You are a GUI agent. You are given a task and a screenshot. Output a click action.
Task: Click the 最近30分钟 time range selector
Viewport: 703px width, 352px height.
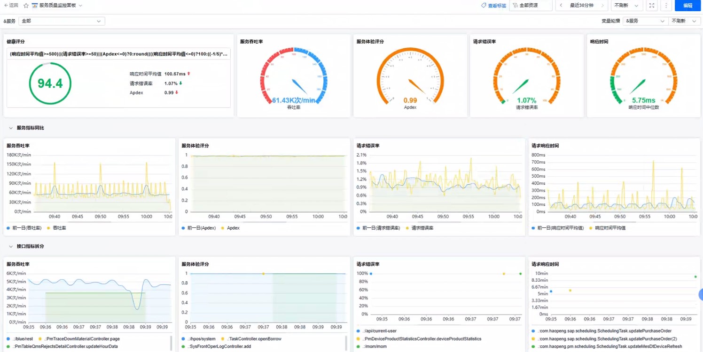[581, 6]
